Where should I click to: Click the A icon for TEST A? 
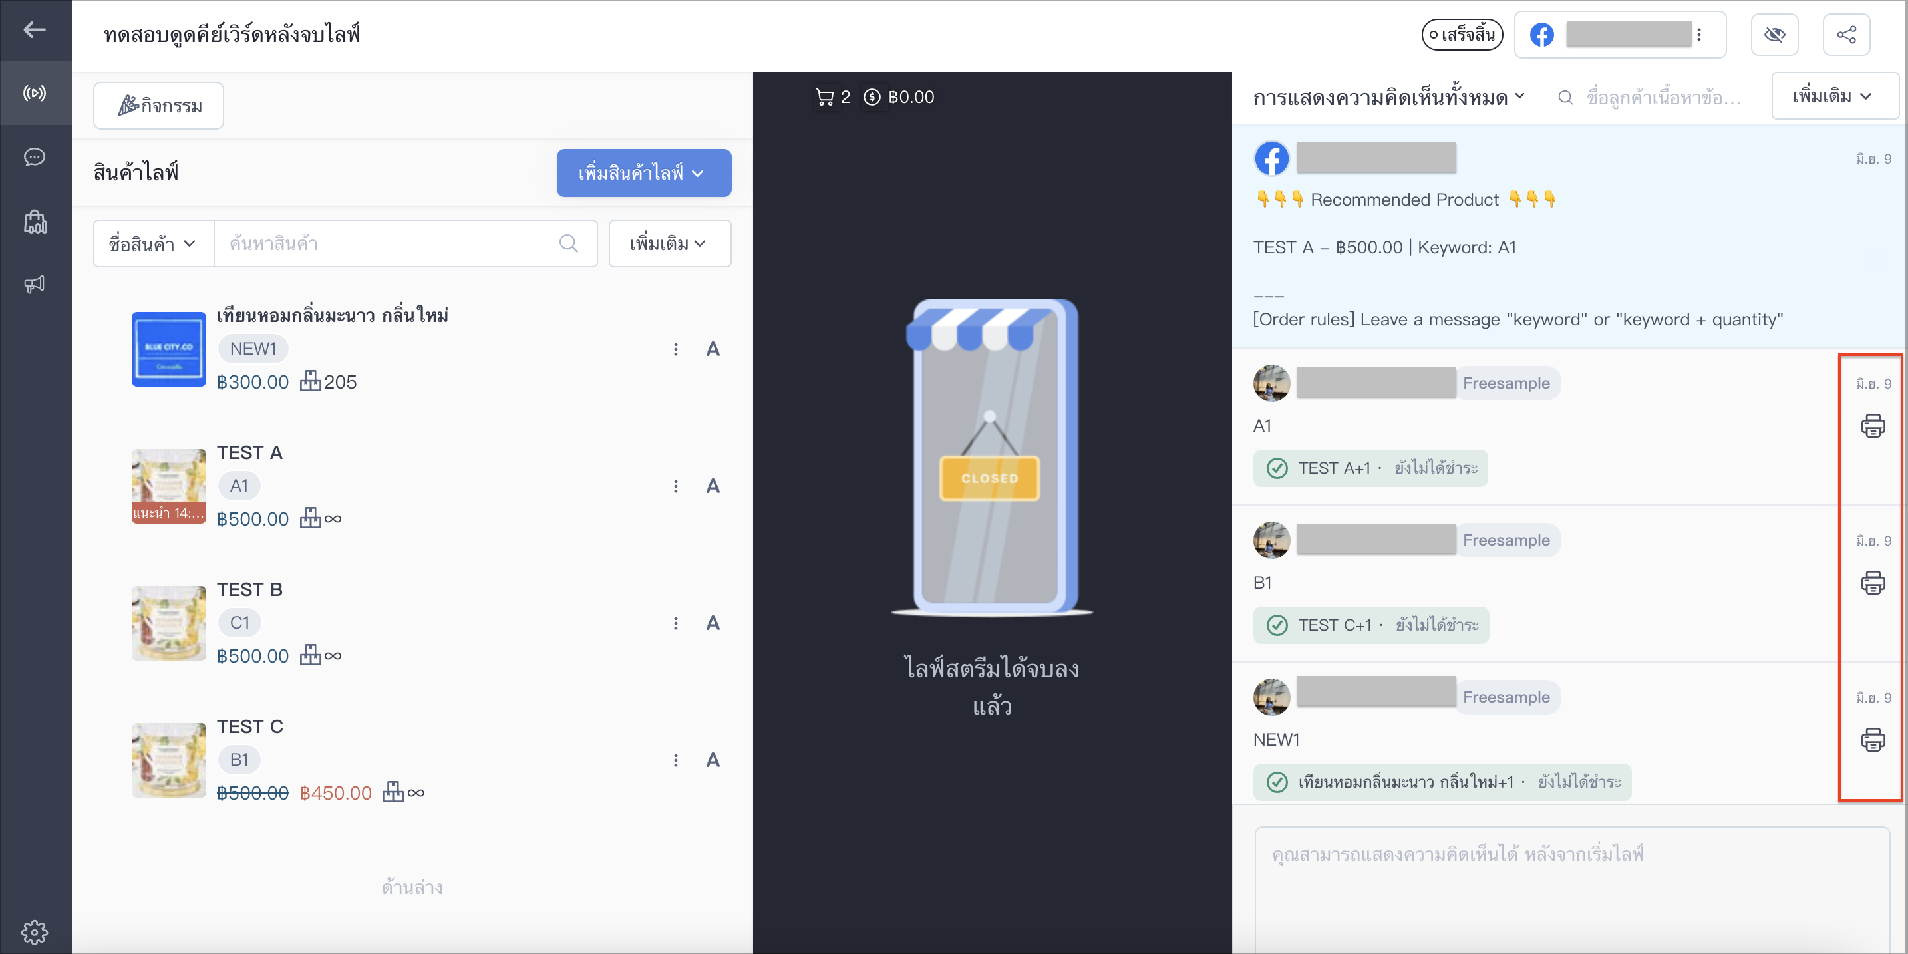tap(713, 486)
